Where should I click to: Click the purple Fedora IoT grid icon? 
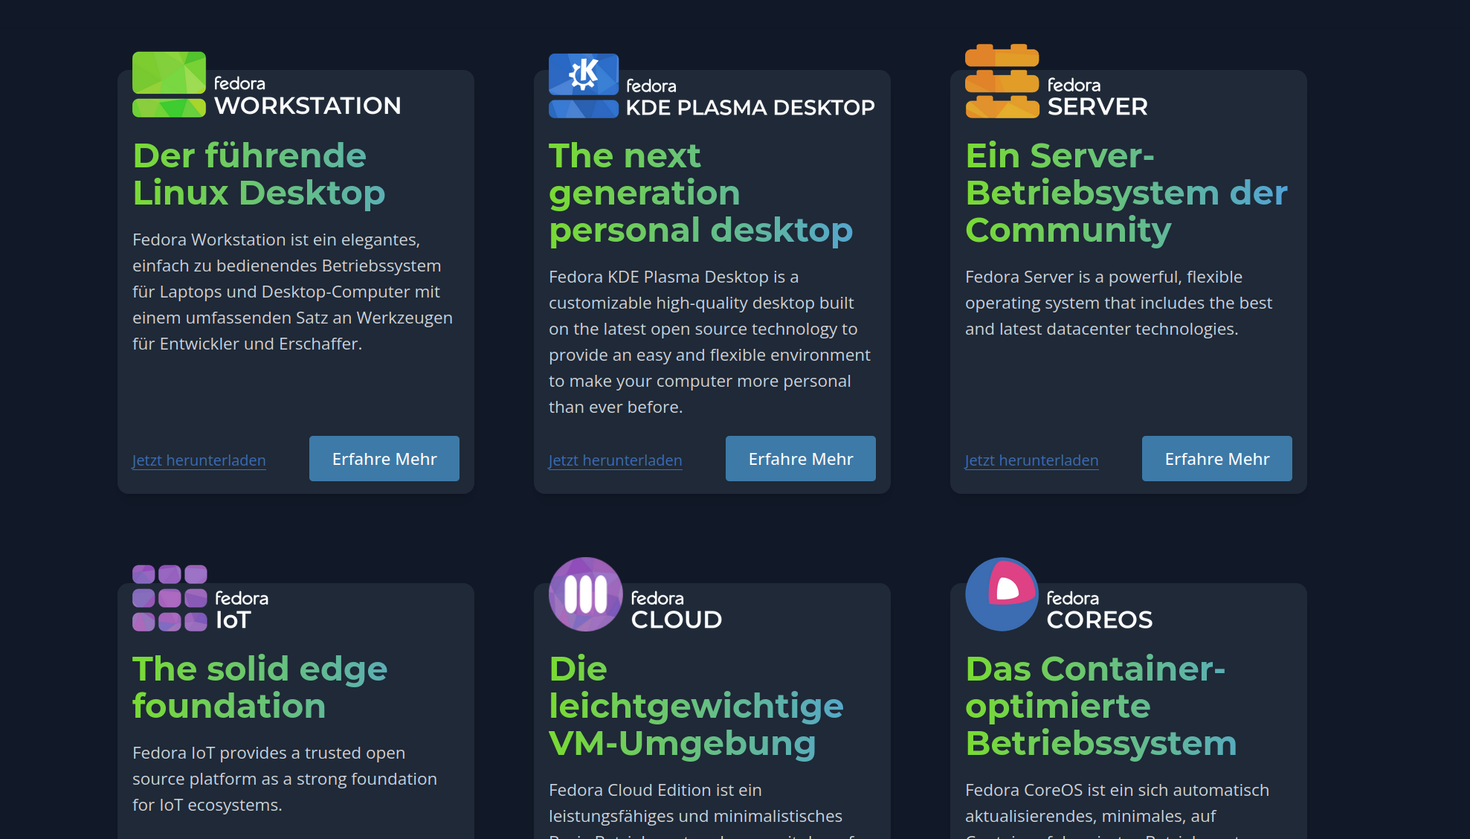tap(170, 598)
